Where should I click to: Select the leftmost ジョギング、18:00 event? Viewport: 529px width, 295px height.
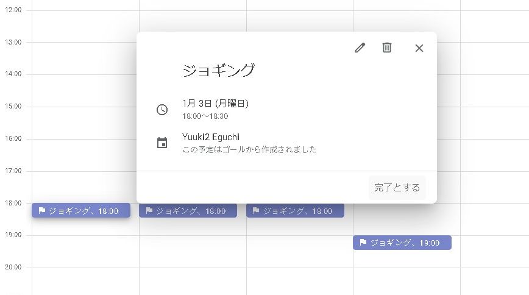pos(81,211)
